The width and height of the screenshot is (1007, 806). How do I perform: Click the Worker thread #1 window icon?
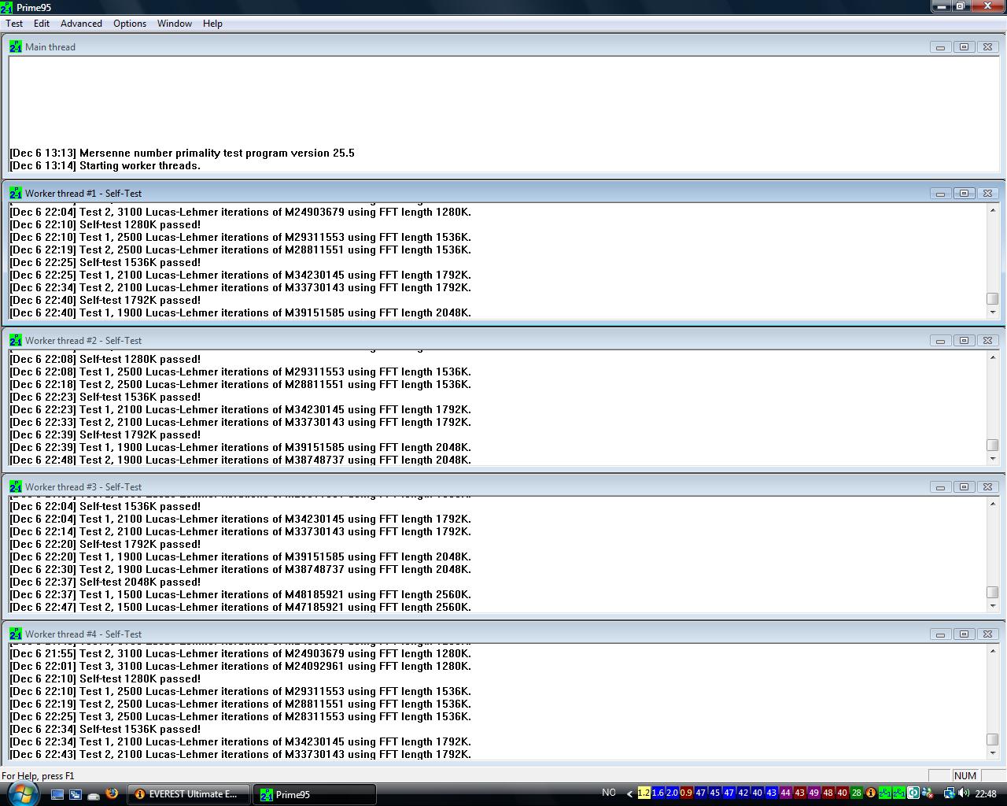pos(16,193)
